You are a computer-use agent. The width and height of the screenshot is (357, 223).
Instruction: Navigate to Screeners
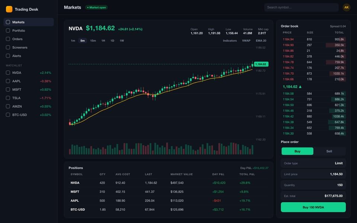coord(29,47)
